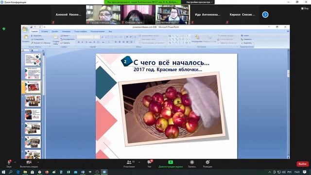
Task: Click subtitle text '2017 год. Красные яблочки...'
Action: [x=168, y=70]
